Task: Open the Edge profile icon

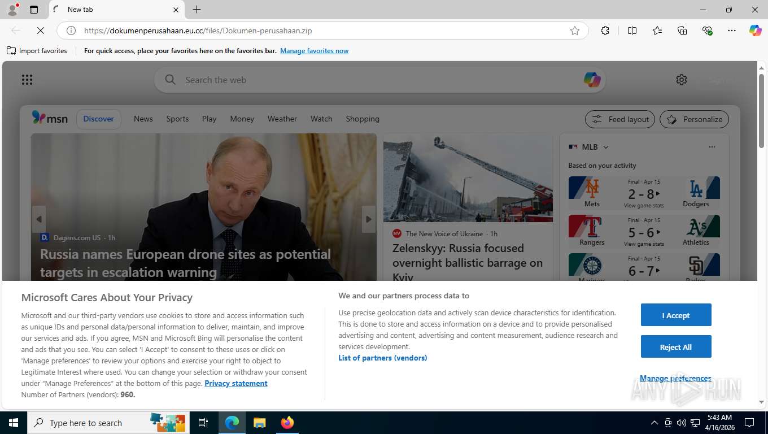Action: click(x=12, y=10)
